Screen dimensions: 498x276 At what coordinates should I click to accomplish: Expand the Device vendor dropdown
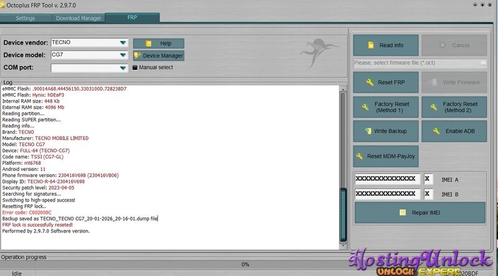pyautogui.click(x=123, y=42)
